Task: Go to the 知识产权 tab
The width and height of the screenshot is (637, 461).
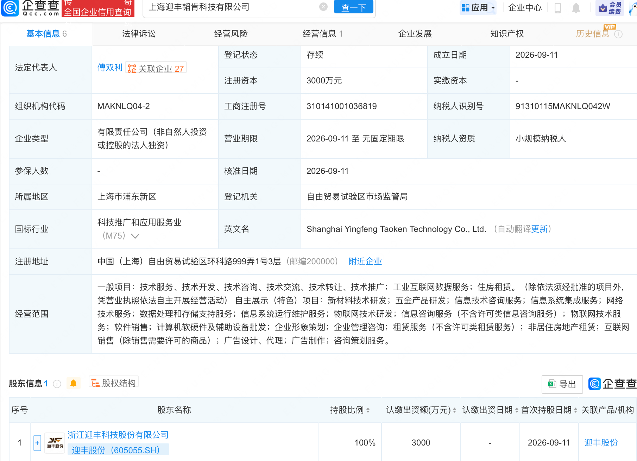Action: 507,34
